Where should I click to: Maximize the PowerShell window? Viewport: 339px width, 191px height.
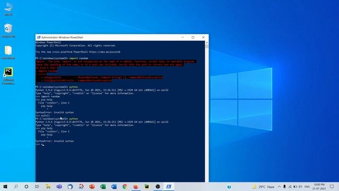[193, 37]
